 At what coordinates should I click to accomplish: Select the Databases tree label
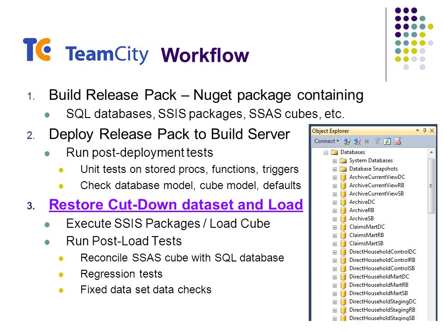[x=353, y=152]
